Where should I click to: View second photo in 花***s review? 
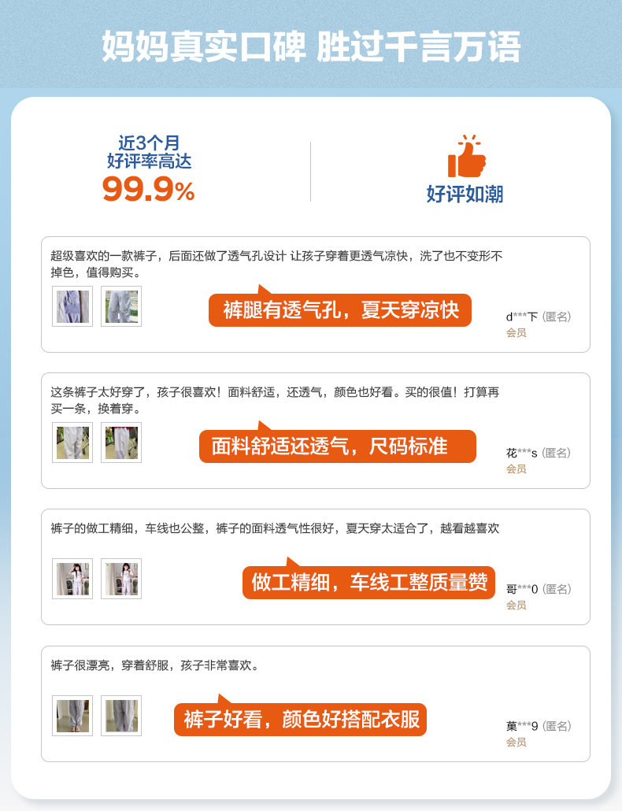coord(121,443)
